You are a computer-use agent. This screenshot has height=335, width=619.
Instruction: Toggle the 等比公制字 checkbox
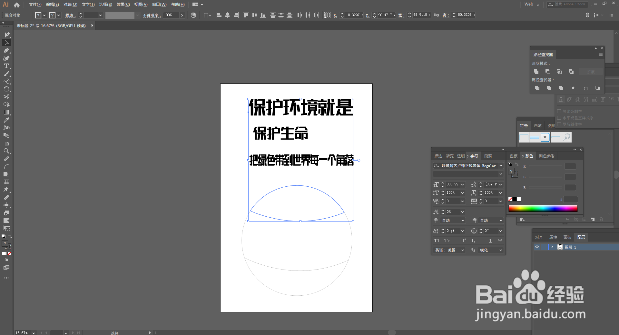[x=559, y=111]
